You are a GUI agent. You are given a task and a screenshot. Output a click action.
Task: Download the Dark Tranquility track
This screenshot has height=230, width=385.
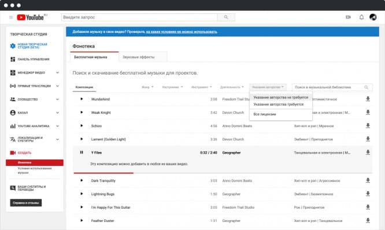(368, 180)
